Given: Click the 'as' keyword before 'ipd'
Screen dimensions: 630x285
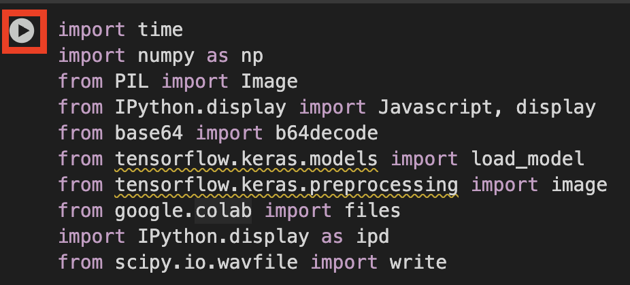Looking at the screenshot, I should 332,237.
